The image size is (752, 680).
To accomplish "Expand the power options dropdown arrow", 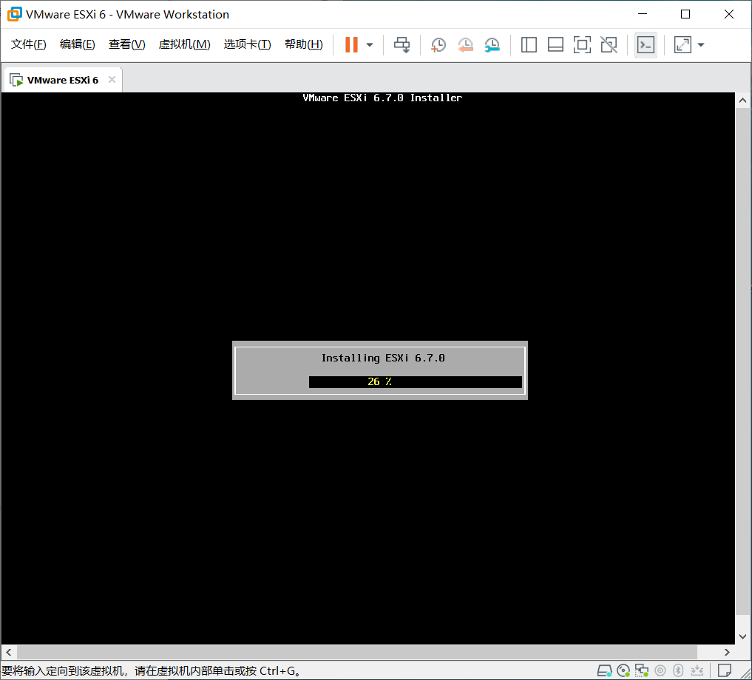I will click(369, 45).
